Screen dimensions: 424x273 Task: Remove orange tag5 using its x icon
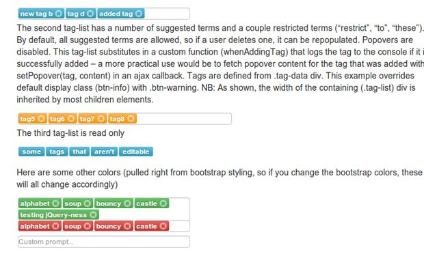[x=41, y=119]
